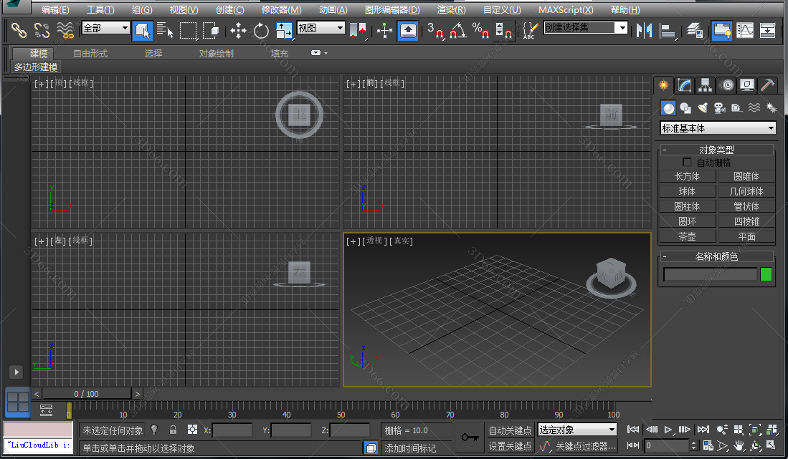Open the Utilities panel hammer icon
Screen dimensions: 788x459
(768, 85)
